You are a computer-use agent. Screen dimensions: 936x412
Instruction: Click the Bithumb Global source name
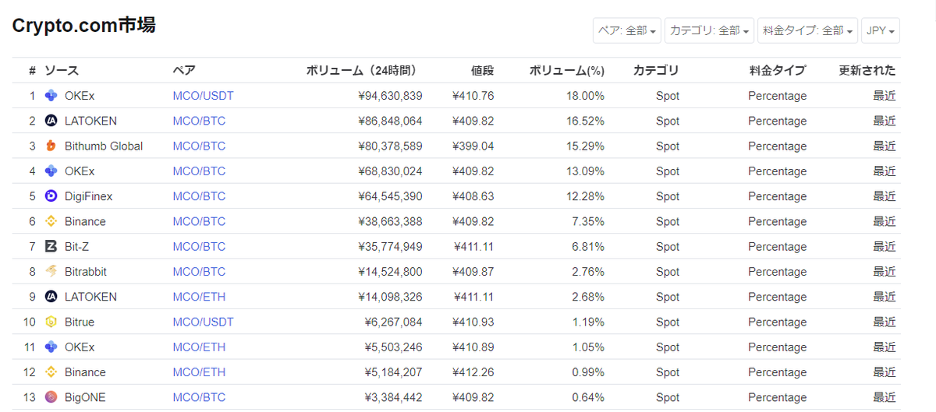(104, 146)
